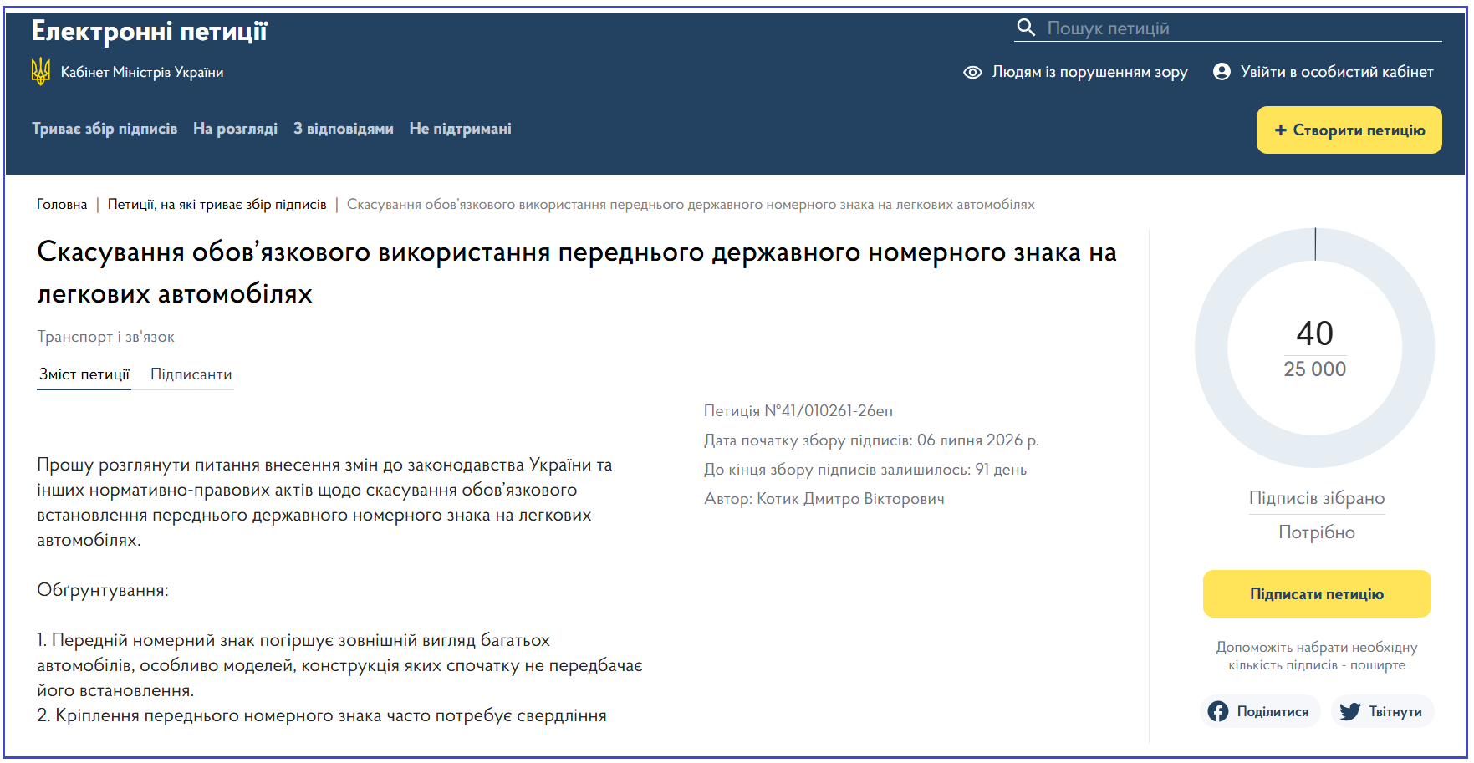Click the eye icon for visually impaired mode
This screenshot has height=763, width=1474.
point(972,73)
